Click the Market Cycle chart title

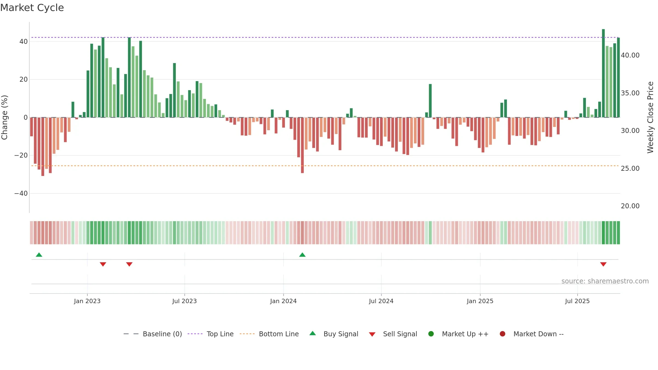(x=32, y=8)
